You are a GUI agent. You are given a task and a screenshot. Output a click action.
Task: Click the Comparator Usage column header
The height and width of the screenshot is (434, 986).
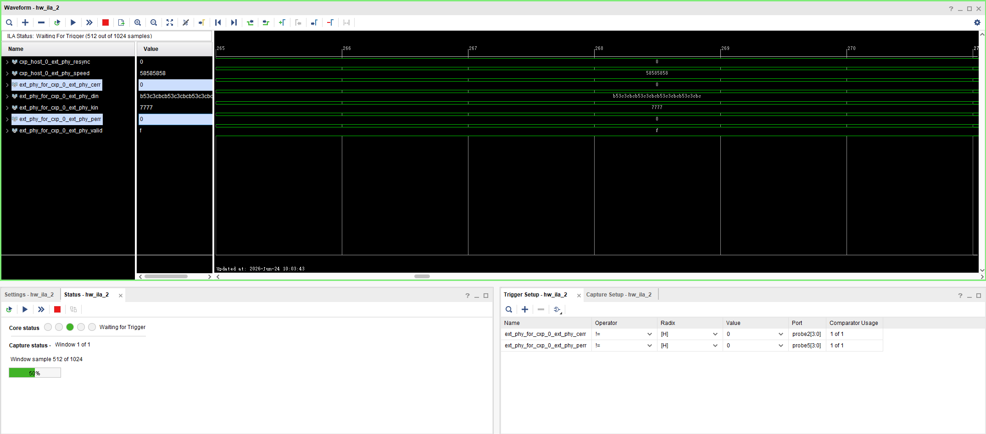coord(854,323)
